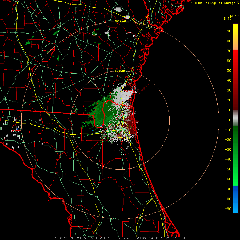Click the blue bottom segment of the color bar
The height and width of the screenshot is (240, 240).
coord(235,199)
